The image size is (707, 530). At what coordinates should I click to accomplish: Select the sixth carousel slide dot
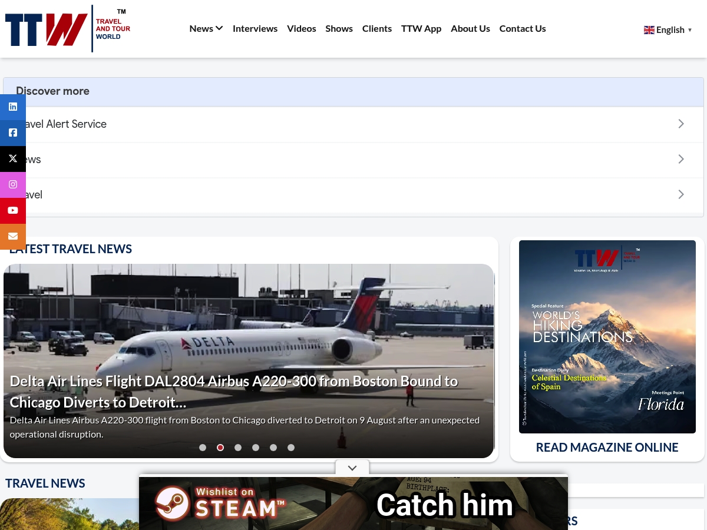(291, 448)
